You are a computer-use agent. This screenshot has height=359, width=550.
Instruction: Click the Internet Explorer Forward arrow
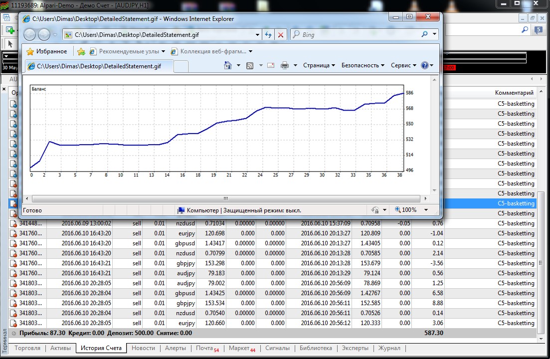pyautogui.click(x=44, y=34)
